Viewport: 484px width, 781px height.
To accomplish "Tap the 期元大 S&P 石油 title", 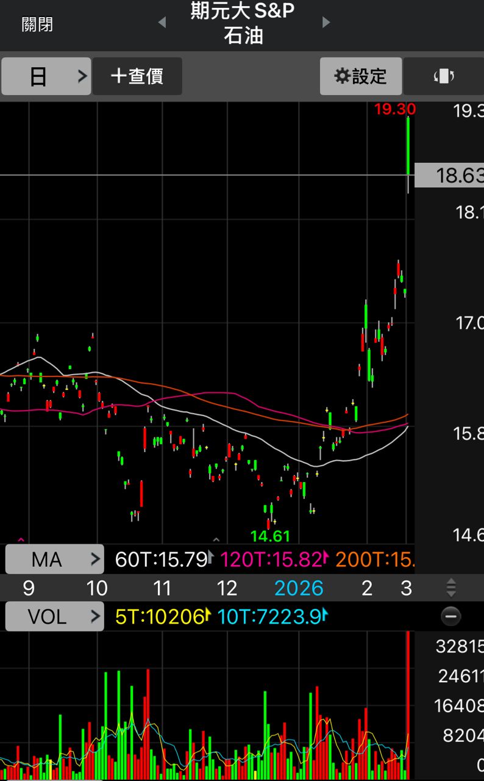I will [x=243, y=23].
